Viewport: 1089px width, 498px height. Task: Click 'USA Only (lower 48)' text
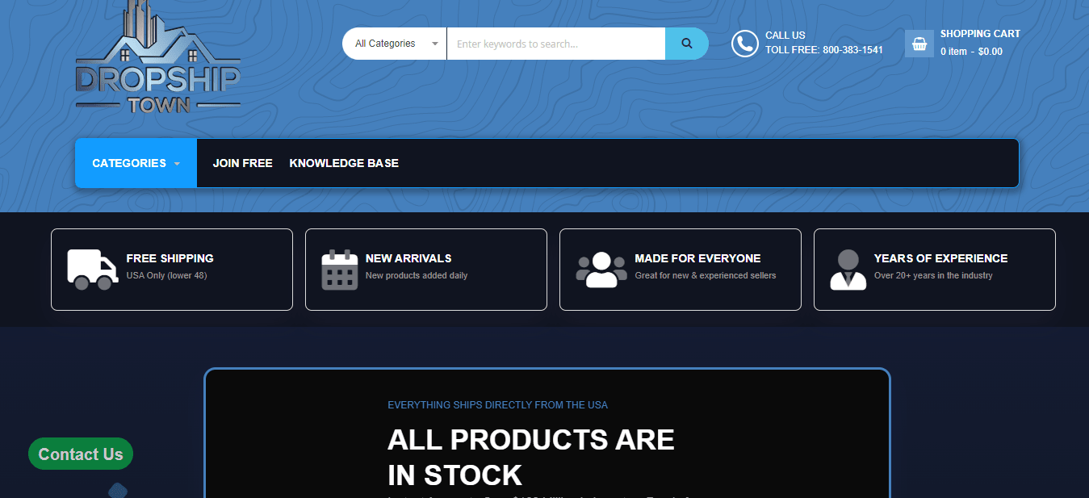(166, 275)
